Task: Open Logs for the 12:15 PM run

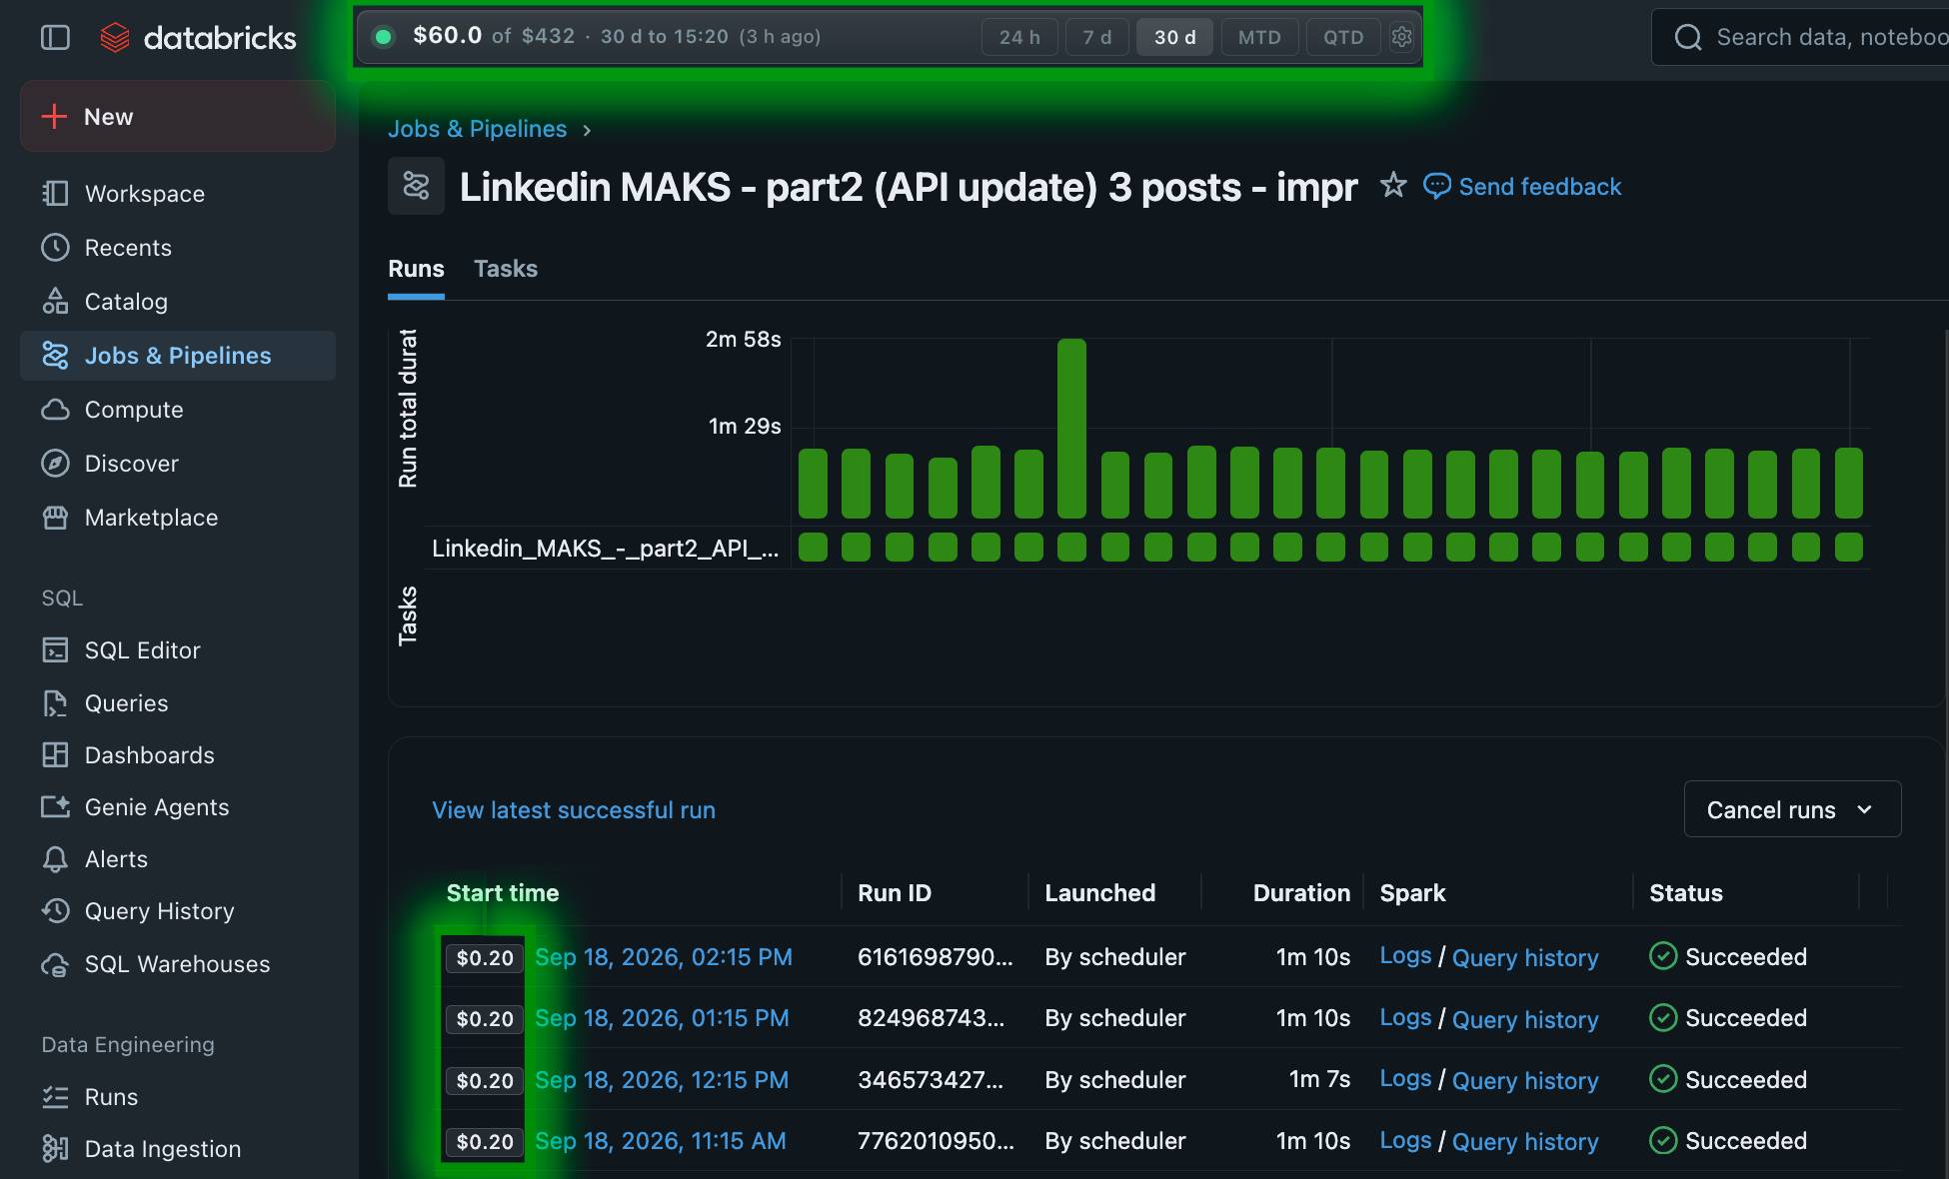Action: [1405, 1079]
